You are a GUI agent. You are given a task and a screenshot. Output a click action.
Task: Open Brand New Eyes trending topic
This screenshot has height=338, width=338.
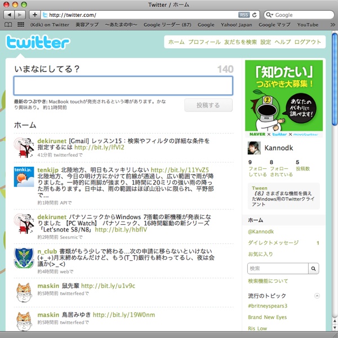(x=267, y=317)
